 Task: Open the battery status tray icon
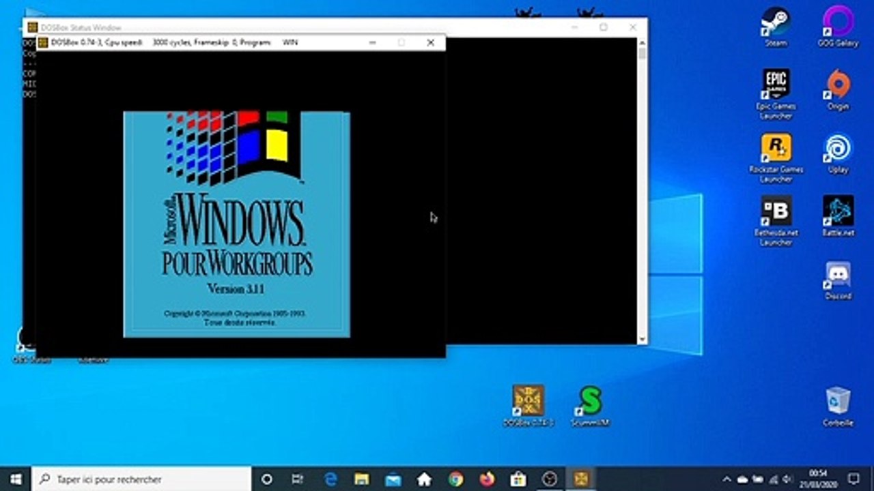758,479
